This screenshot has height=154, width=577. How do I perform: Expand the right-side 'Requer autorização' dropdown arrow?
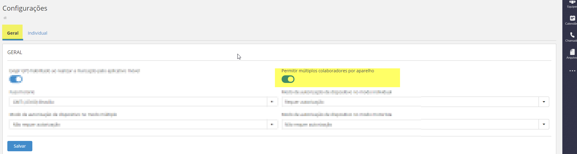pos(544,102)
